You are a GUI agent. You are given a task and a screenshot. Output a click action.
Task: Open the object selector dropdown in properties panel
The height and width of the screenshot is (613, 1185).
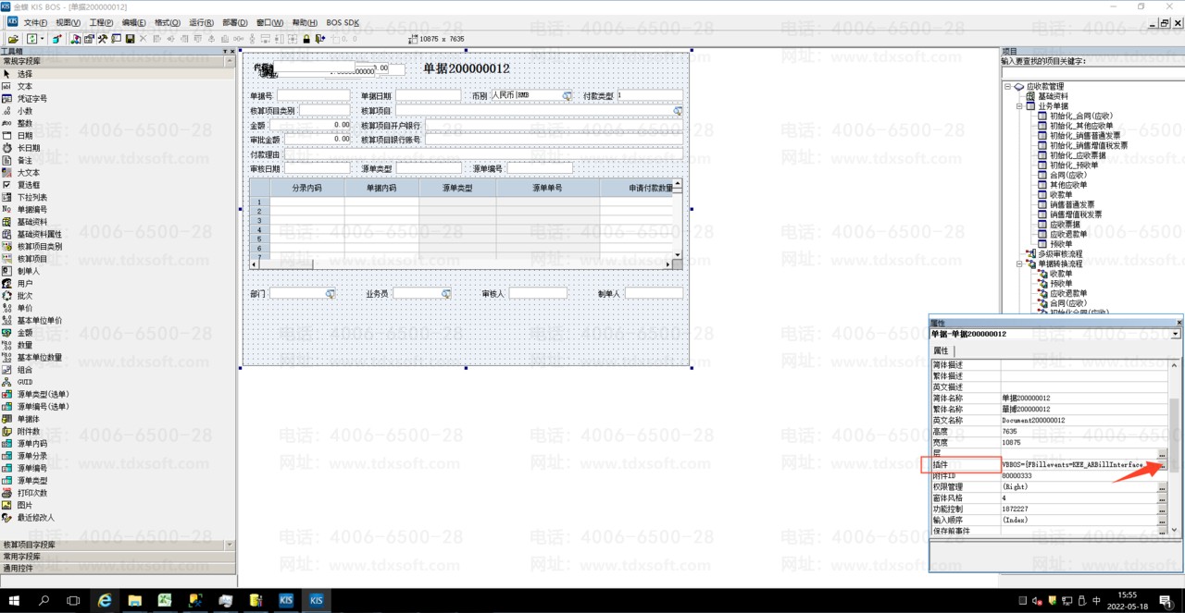tap(1176, 334)
